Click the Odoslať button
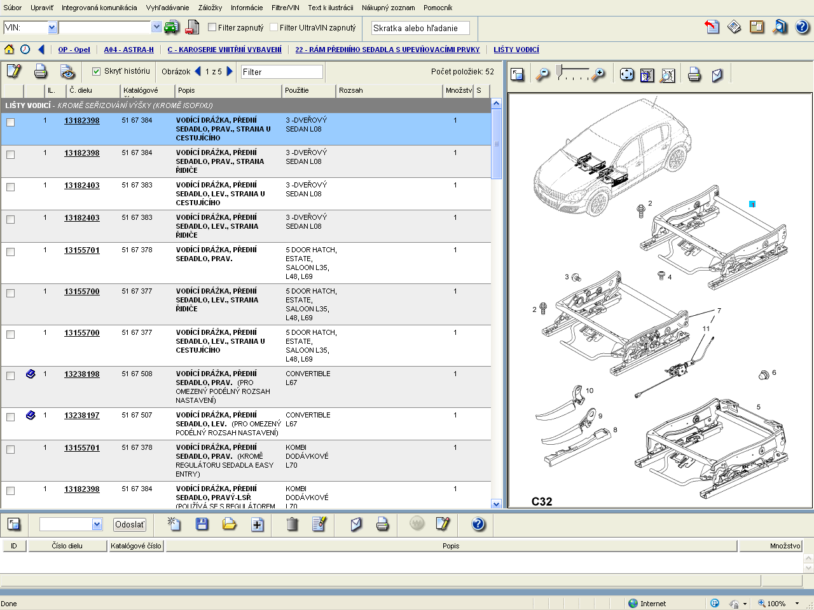814x610 pixels. coord(130,524)
